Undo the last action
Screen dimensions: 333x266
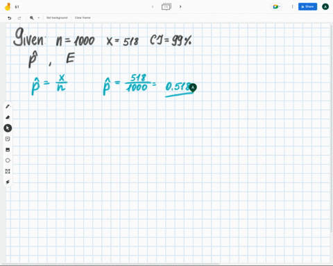click(x=10, y=18)
